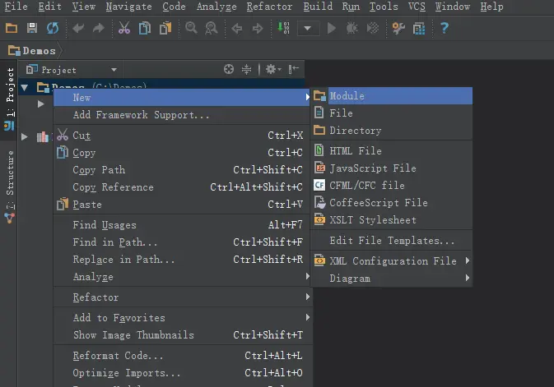Viewport: 554px width, 387px height.
Task: Click the Hide Project panel icon
Action: (x=293, y=69)
